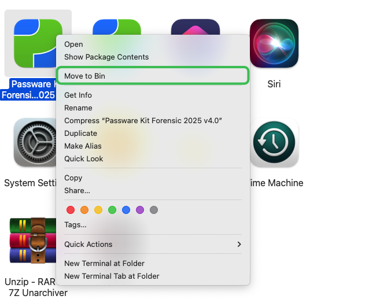Select Rename in the context menu
The width and height of the screenshot is (380, 303).
[x=153, y=108]
